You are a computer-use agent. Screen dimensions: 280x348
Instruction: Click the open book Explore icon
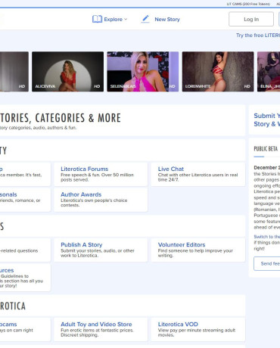click(x=97, y=19)
